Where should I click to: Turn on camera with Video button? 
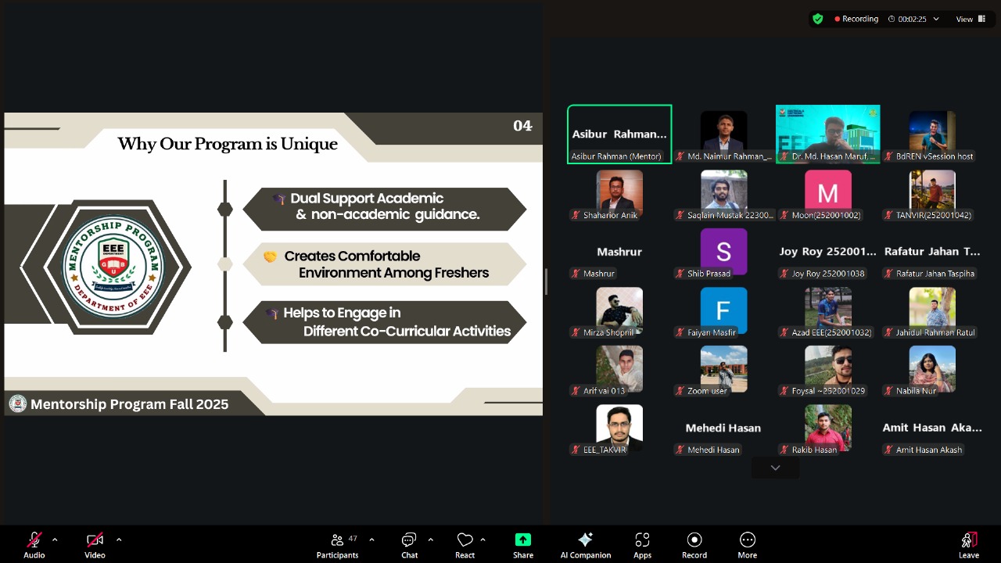click(x=95, y=545)
